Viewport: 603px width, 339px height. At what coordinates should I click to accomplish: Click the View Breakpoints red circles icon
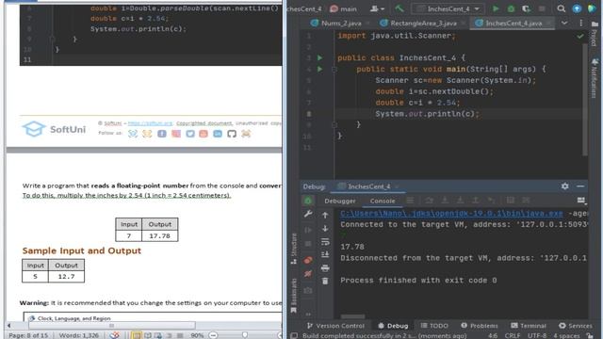308,260
